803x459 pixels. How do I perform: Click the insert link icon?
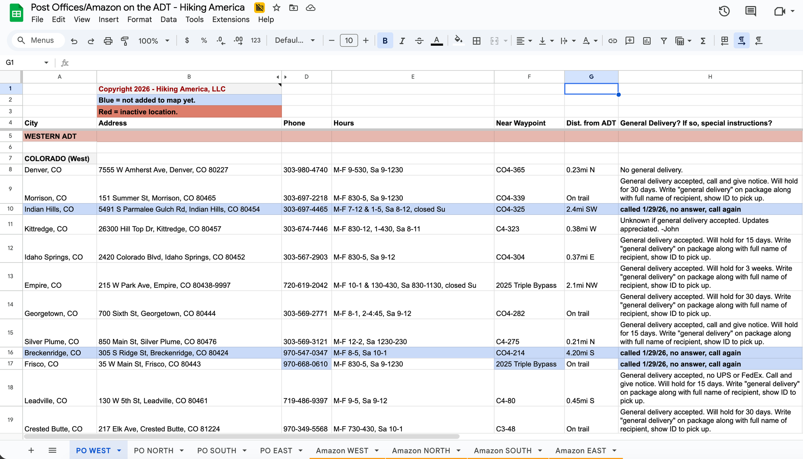612,40
